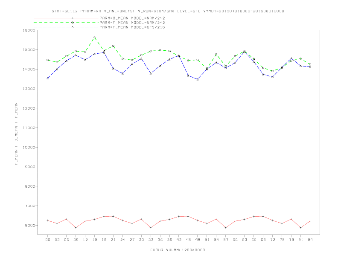
Task: Click y-axis tick label 8000
Action: (30, 186)
